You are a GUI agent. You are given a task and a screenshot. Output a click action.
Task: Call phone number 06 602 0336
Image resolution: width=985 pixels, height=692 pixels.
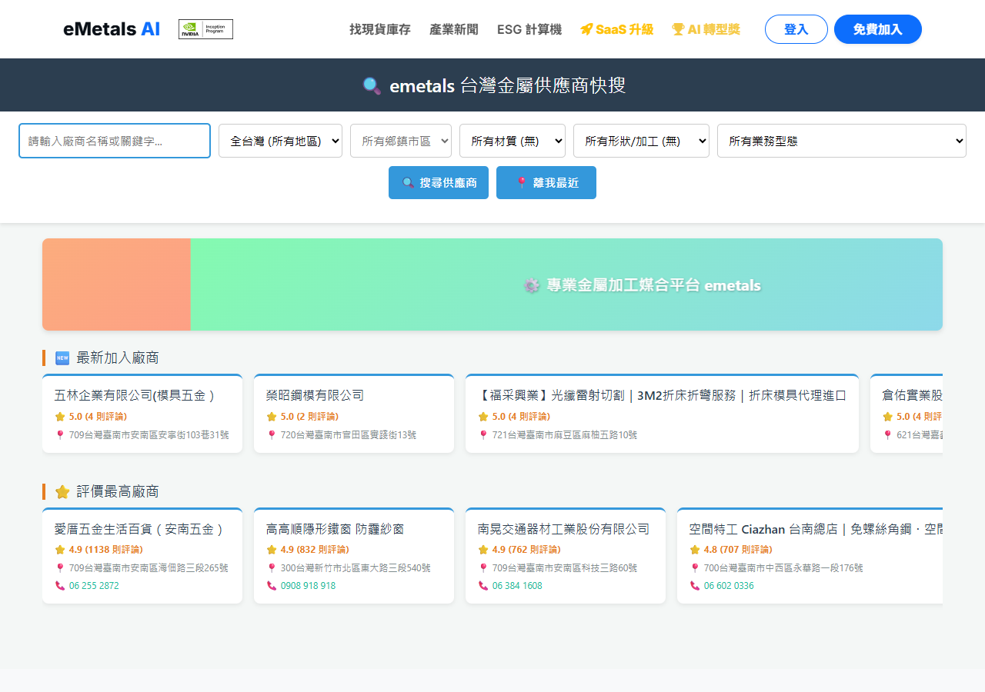729,586
